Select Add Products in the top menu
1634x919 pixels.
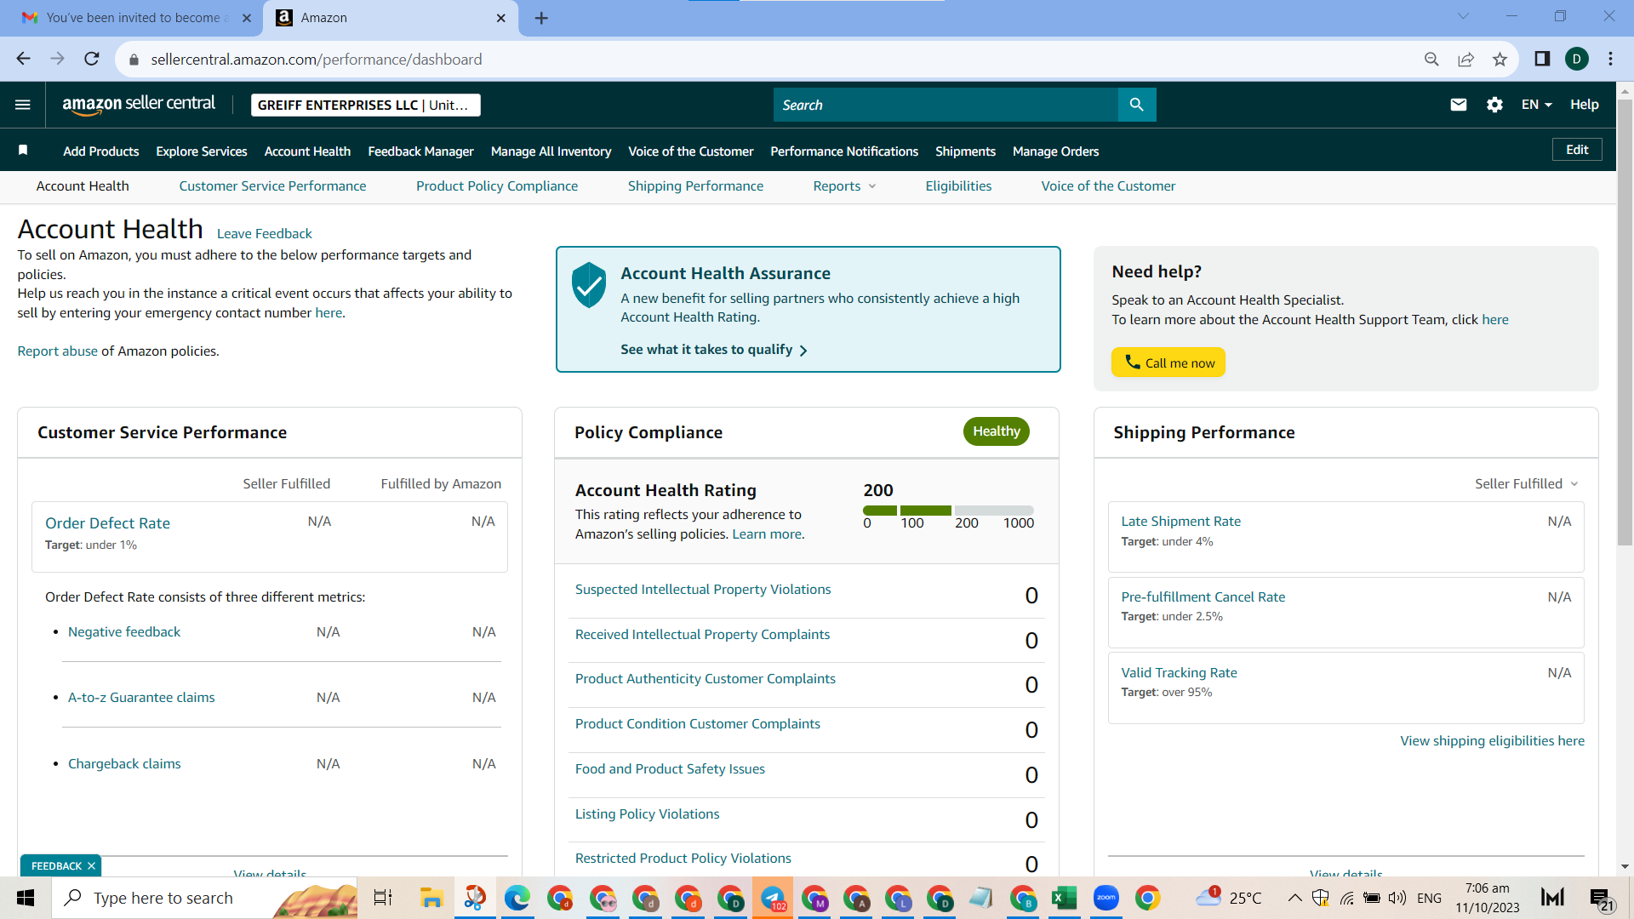[x=101, y=151]
